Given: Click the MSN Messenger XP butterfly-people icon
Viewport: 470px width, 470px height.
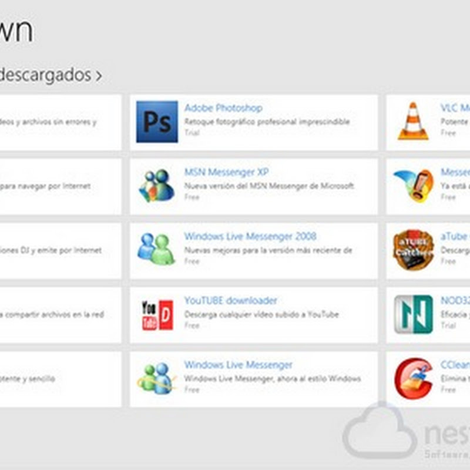Looking at the screenshot, I should (156, 186).
